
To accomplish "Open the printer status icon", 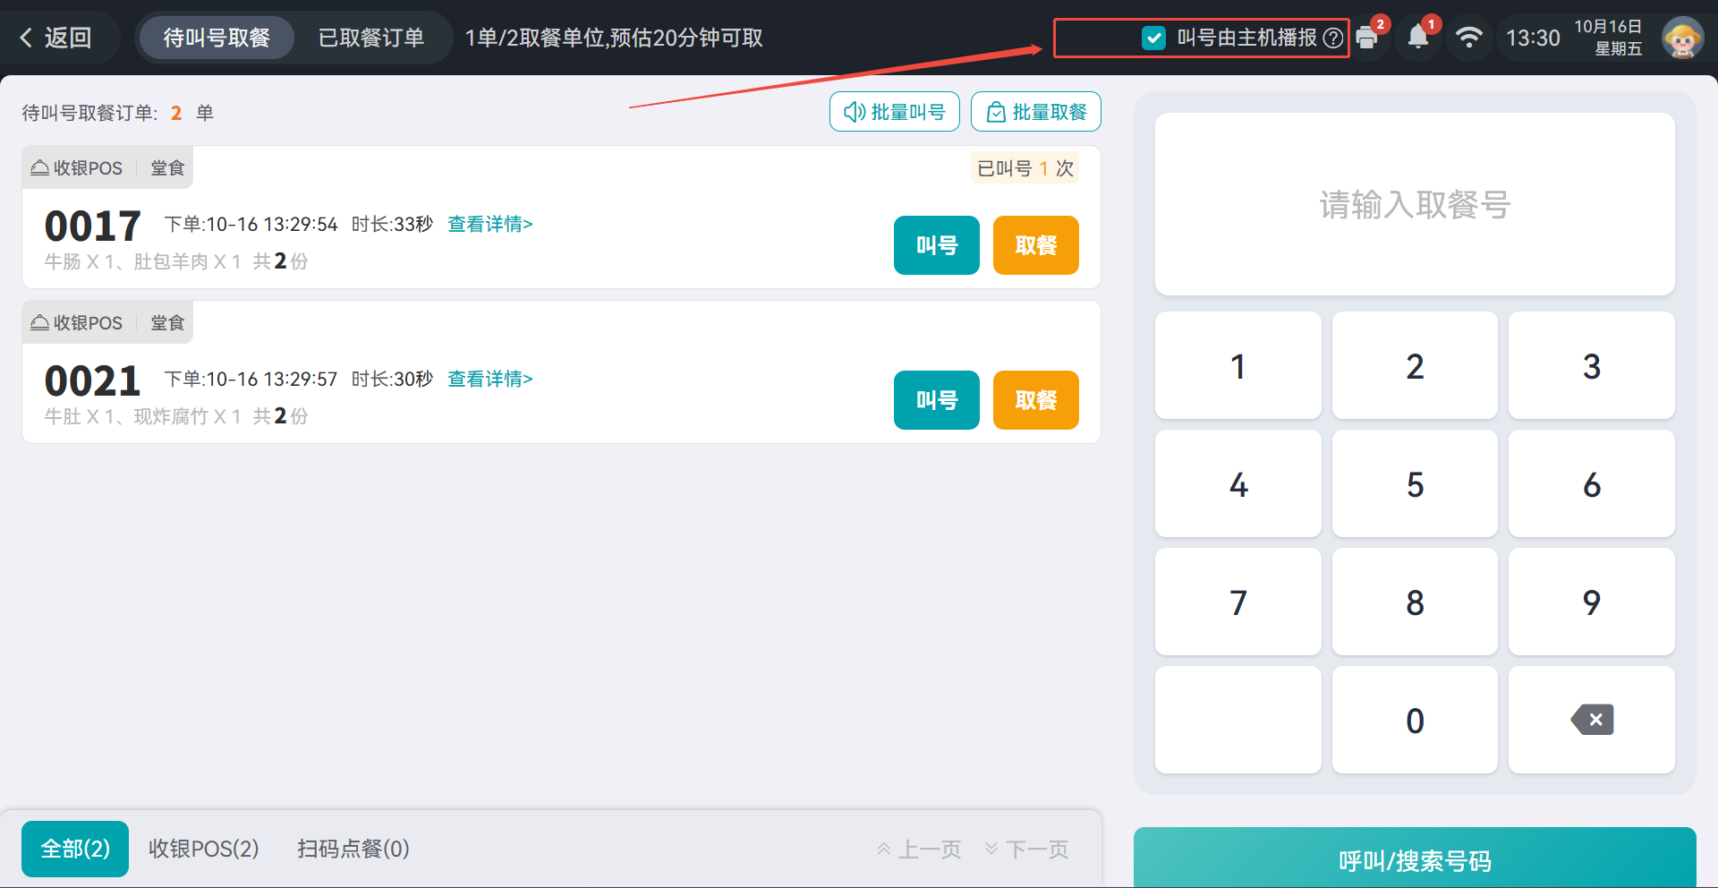I will point(1366,38).
